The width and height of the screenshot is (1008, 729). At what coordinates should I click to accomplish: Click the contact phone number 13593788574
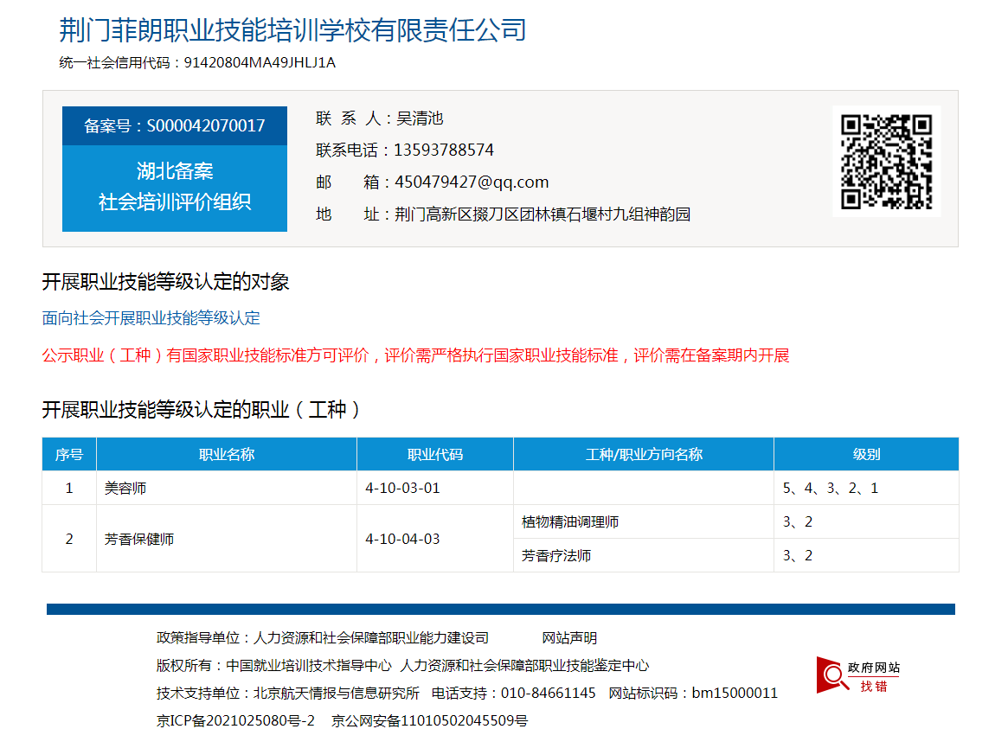point(444,150)
